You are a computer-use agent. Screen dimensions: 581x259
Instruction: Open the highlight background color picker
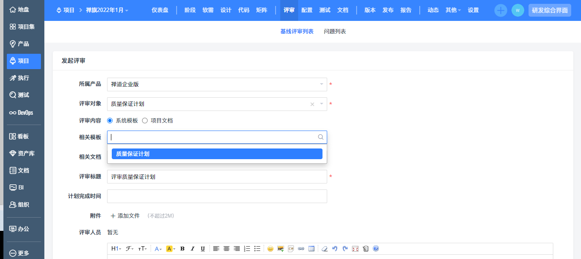171,249
